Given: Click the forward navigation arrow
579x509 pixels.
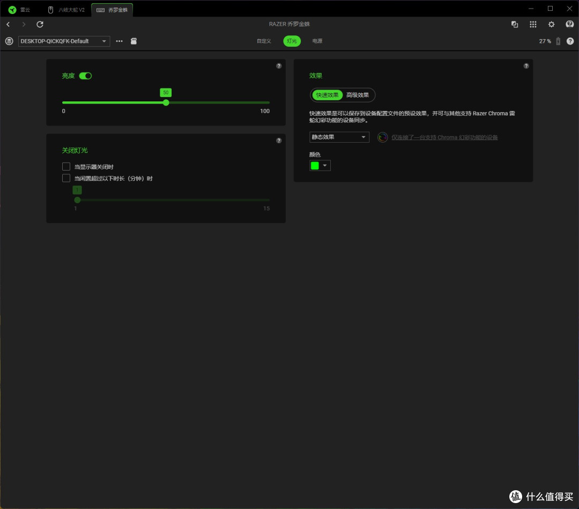Looking at the screenshot, I should [x=24, y=24].
